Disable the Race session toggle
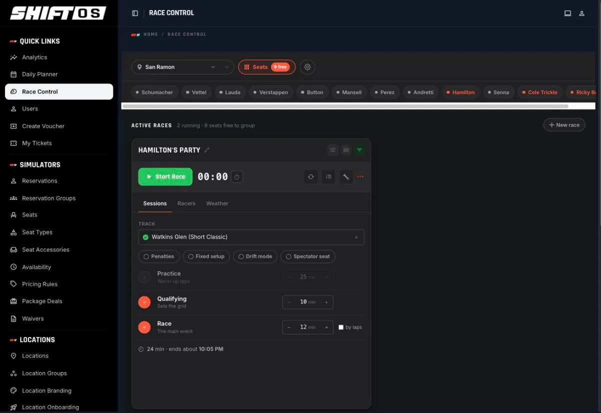The width and height of the screenshot is (601, 413). pyautogui.click(x=144, y=327)
